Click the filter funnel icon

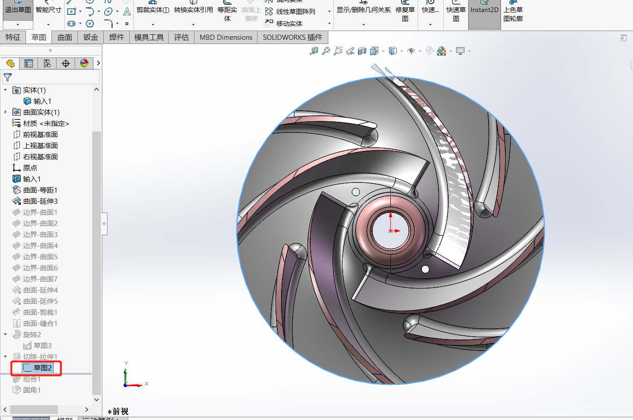coord(7,77)
